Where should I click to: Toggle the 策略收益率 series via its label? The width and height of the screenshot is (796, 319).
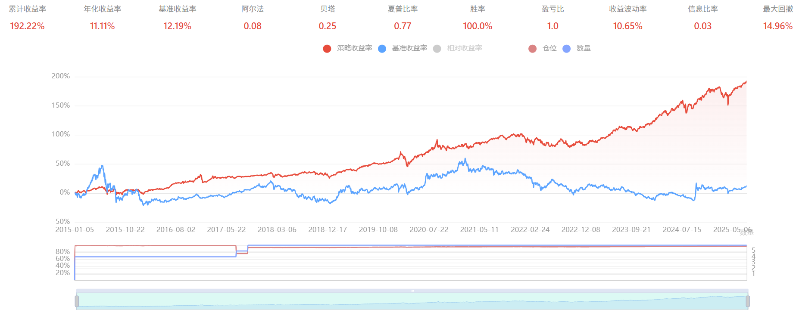point(354,48)
